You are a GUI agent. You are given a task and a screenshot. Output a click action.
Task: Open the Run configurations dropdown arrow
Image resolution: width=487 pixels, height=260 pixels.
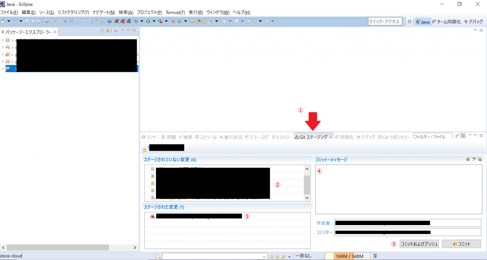[154, 21]
